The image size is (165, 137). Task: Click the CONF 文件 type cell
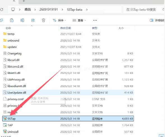99,99
